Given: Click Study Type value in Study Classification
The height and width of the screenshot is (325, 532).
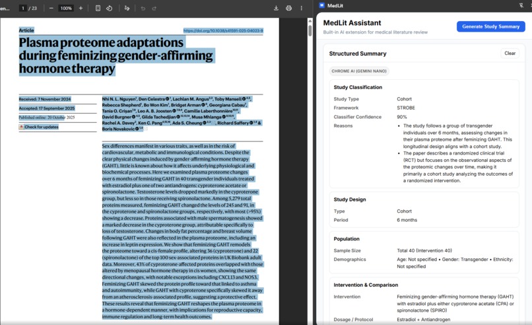Looking at the screenshot, I should [404, 99].
